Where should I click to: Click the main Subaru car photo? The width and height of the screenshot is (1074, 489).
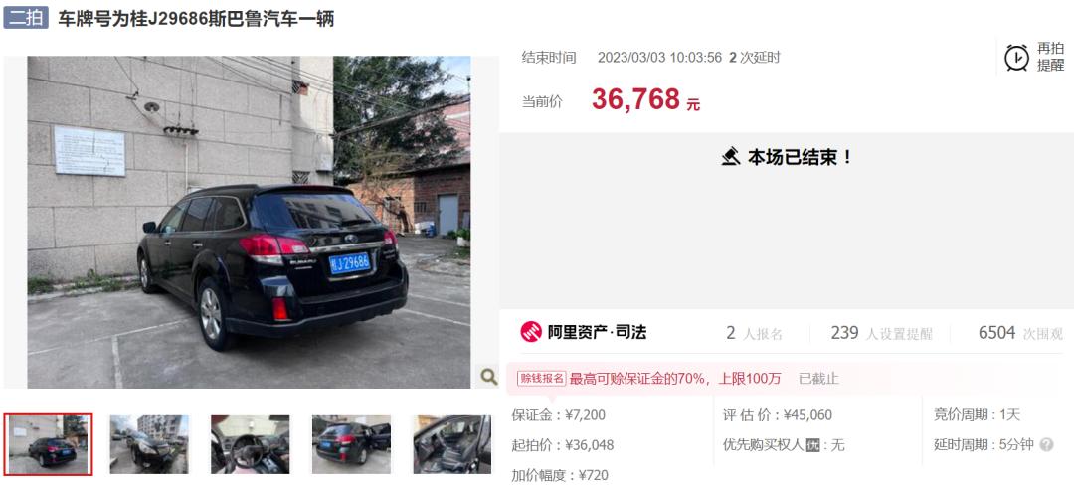click(x=250, y=222)
